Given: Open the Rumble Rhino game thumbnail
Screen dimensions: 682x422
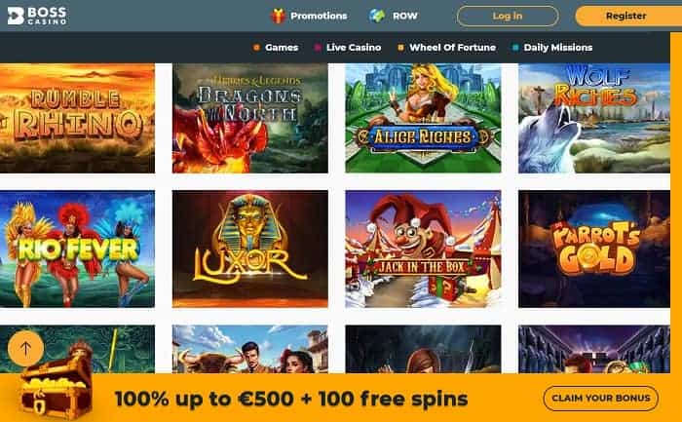Looking at the screenshot, I should (77, 118).
